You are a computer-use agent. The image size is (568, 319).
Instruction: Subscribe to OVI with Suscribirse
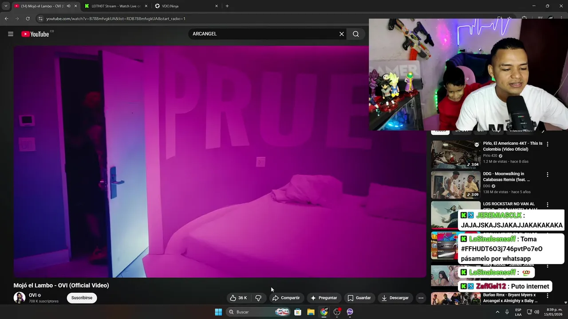coord(82,298)
